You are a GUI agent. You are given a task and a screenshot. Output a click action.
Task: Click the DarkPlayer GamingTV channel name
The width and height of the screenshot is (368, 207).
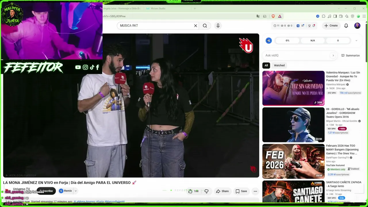point(337,158)
